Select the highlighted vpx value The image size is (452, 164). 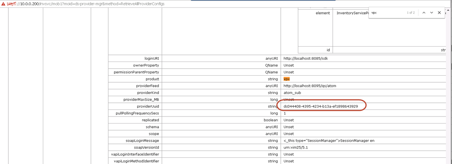click(x=286, y=79)
